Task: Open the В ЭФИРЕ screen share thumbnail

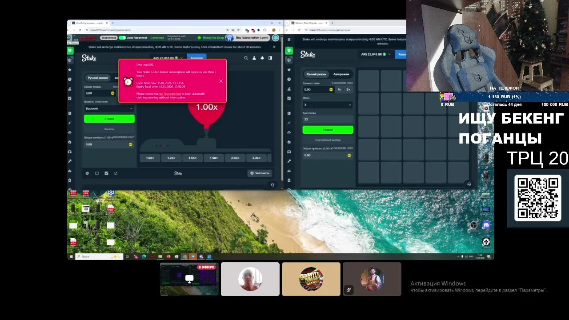Action: click(x=189, y=279)
